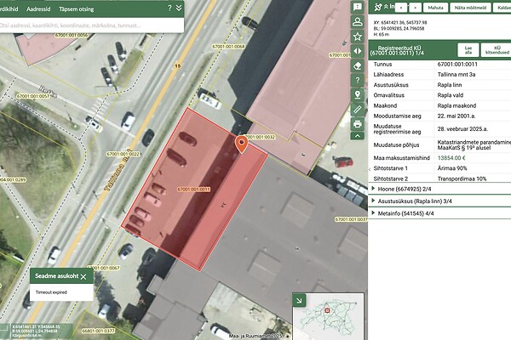Select the measure ruler tool
This screenshot has width=511, height=340.
(357, 110)
